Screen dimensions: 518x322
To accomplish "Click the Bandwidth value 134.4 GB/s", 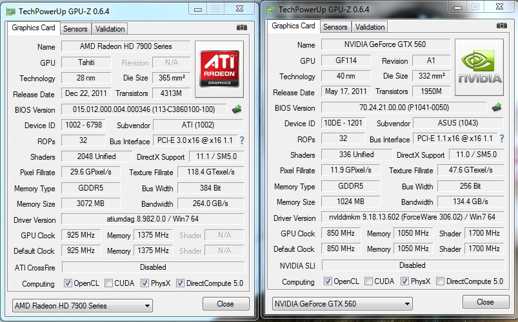I will (470, 201).
